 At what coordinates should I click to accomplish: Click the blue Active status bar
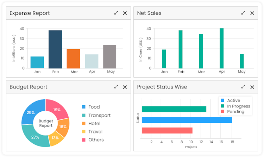click(187, 120)
